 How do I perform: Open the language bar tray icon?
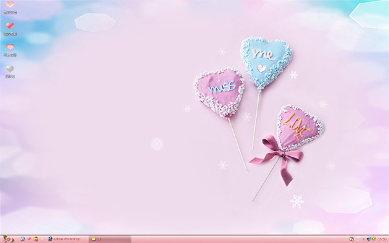(351, 239)
